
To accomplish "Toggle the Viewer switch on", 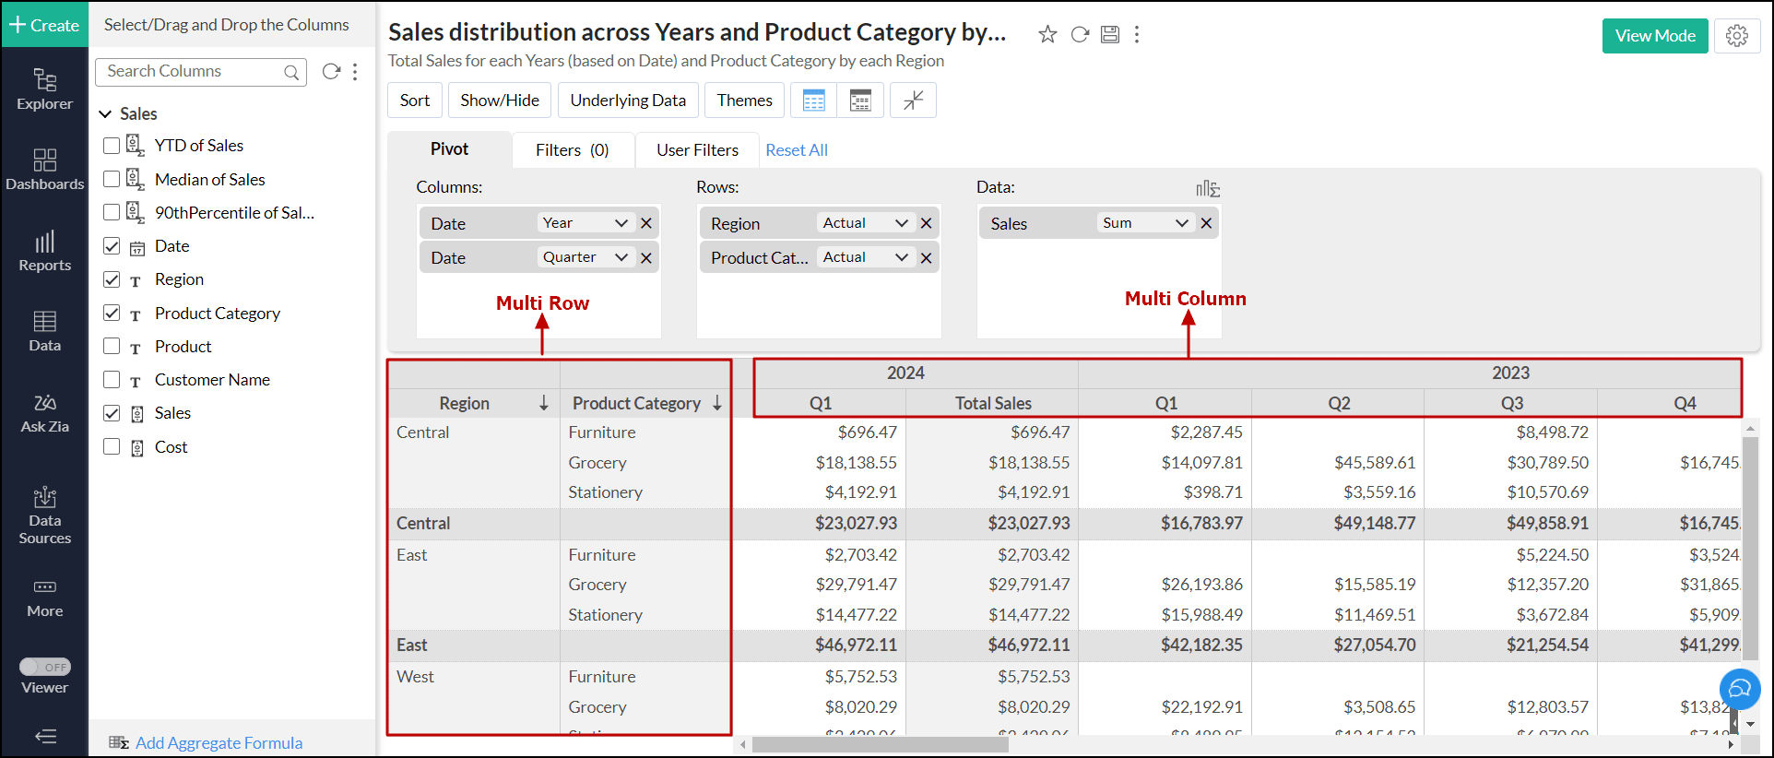I will point(44,667).
